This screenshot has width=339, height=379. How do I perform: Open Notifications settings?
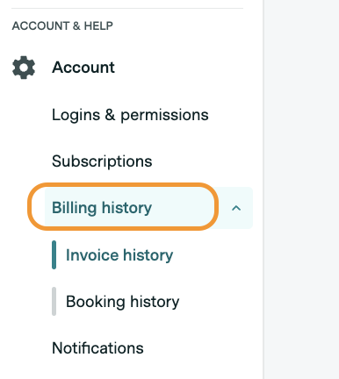[x=97, y=348]
